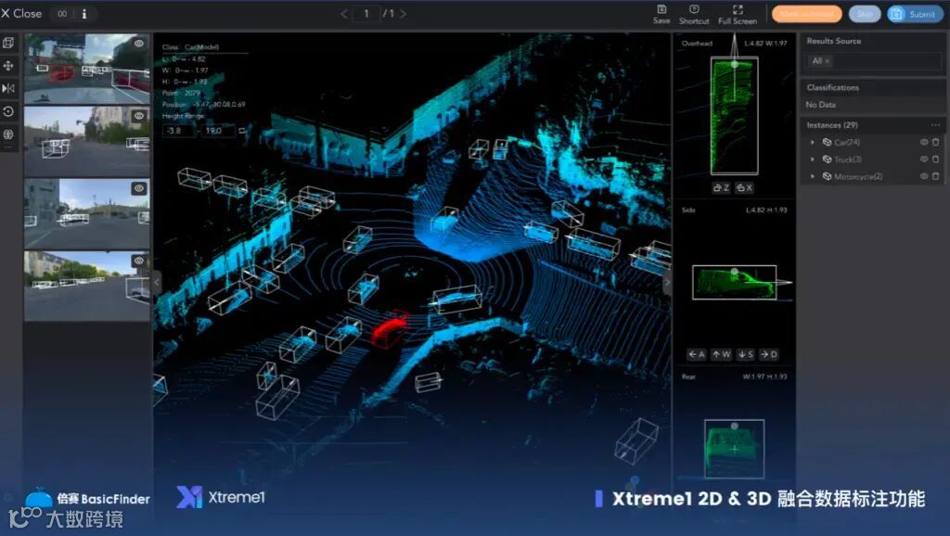Move box right with D arrow button

(x=768, y=354)
